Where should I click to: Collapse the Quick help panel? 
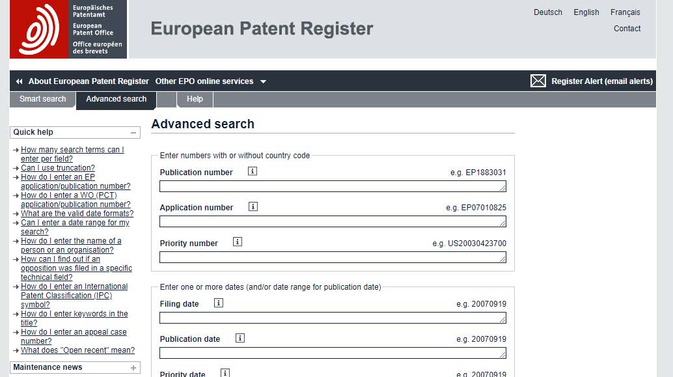click(x=133, y=132)
